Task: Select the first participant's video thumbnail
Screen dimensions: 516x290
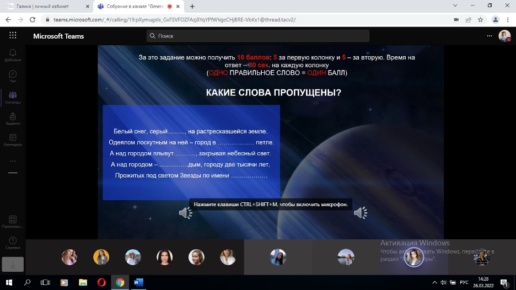Action: (69, 257)
